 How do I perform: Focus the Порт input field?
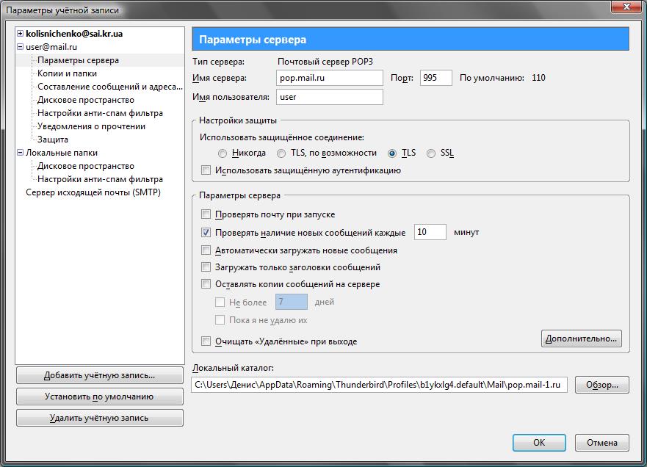(x=435, y=78)
